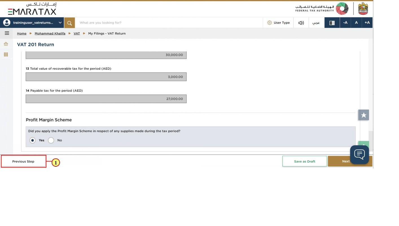Reset font size with the A button

point(356,23)
